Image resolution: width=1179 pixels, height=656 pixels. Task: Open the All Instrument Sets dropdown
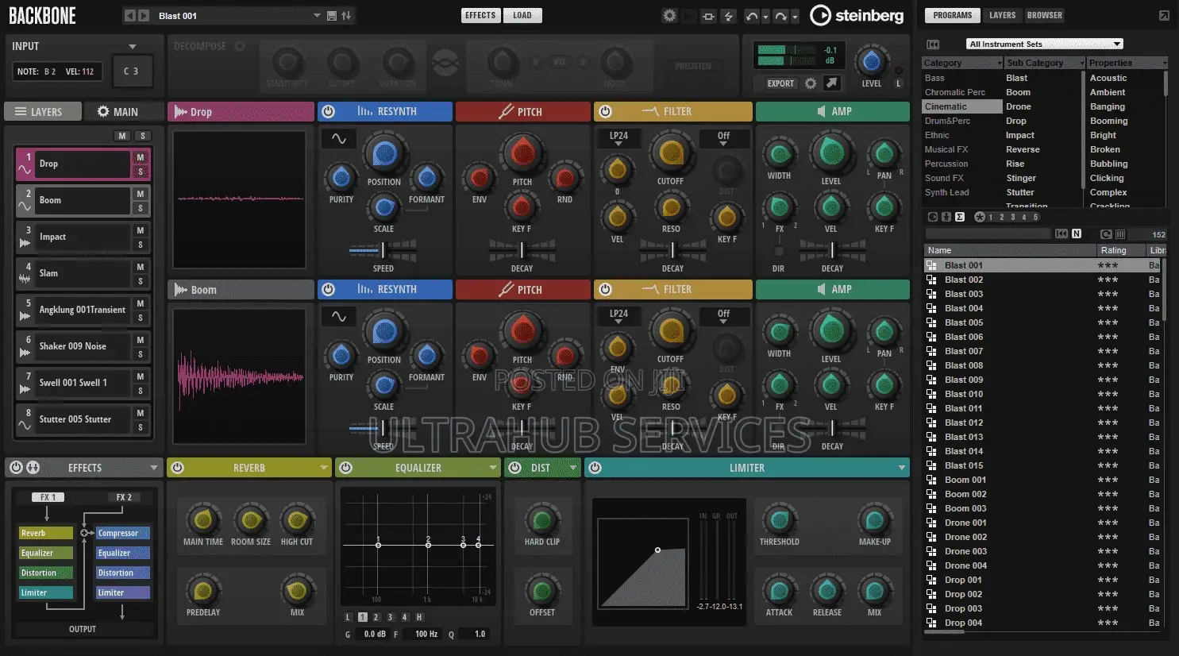pyautogui.click(x=1044, y=44)
